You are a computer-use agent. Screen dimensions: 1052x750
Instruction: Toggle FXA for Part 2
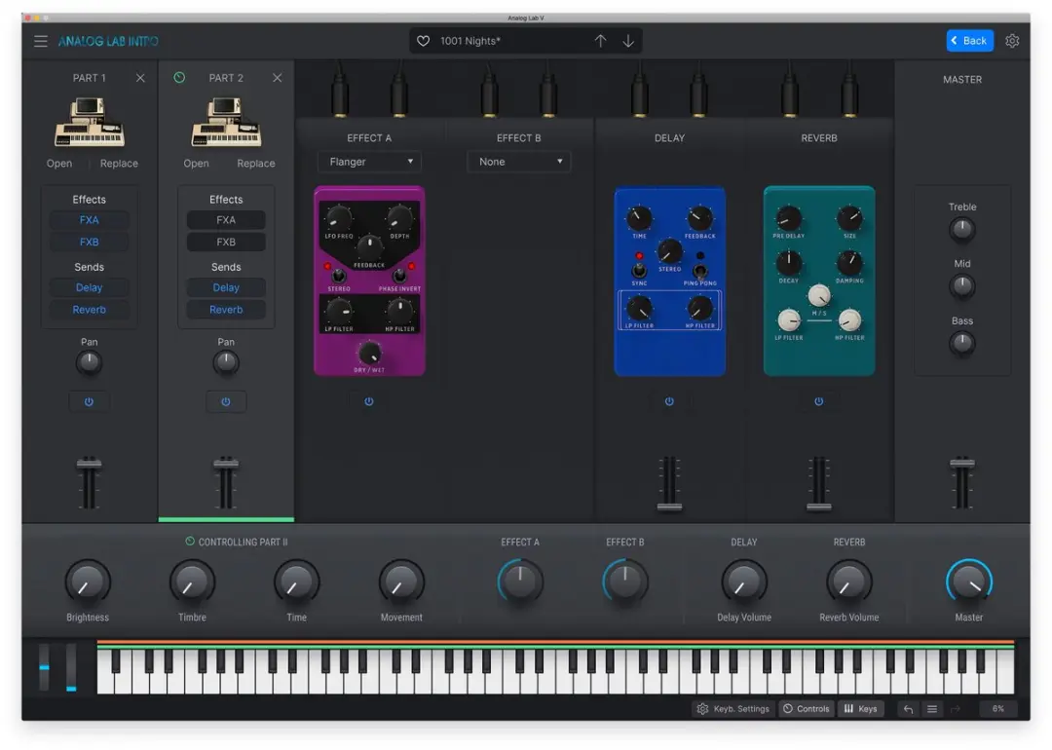tap(226, 220)
